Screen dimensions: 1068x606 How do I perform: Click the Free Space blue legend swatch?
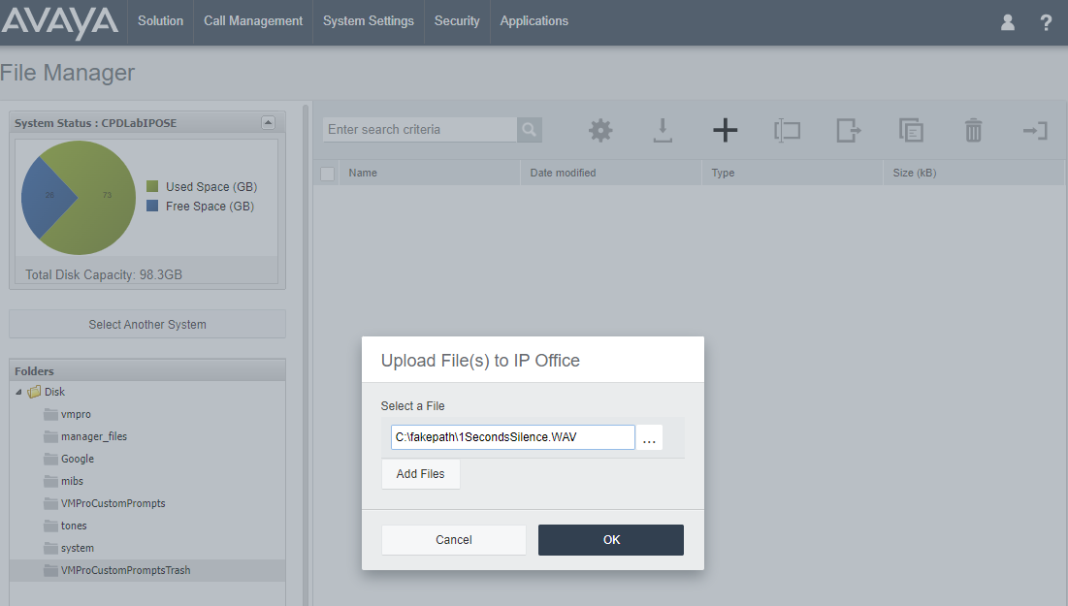click(152, 206)
